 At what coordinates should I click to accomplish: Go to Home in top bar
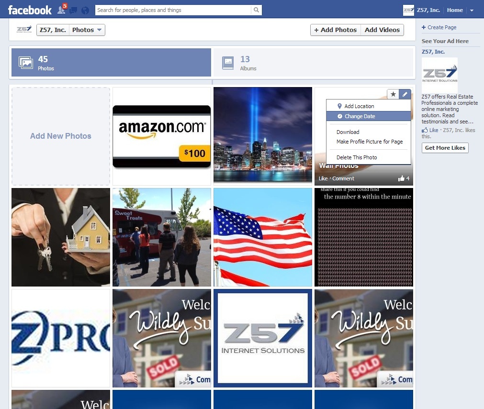(x=455, y=10)
